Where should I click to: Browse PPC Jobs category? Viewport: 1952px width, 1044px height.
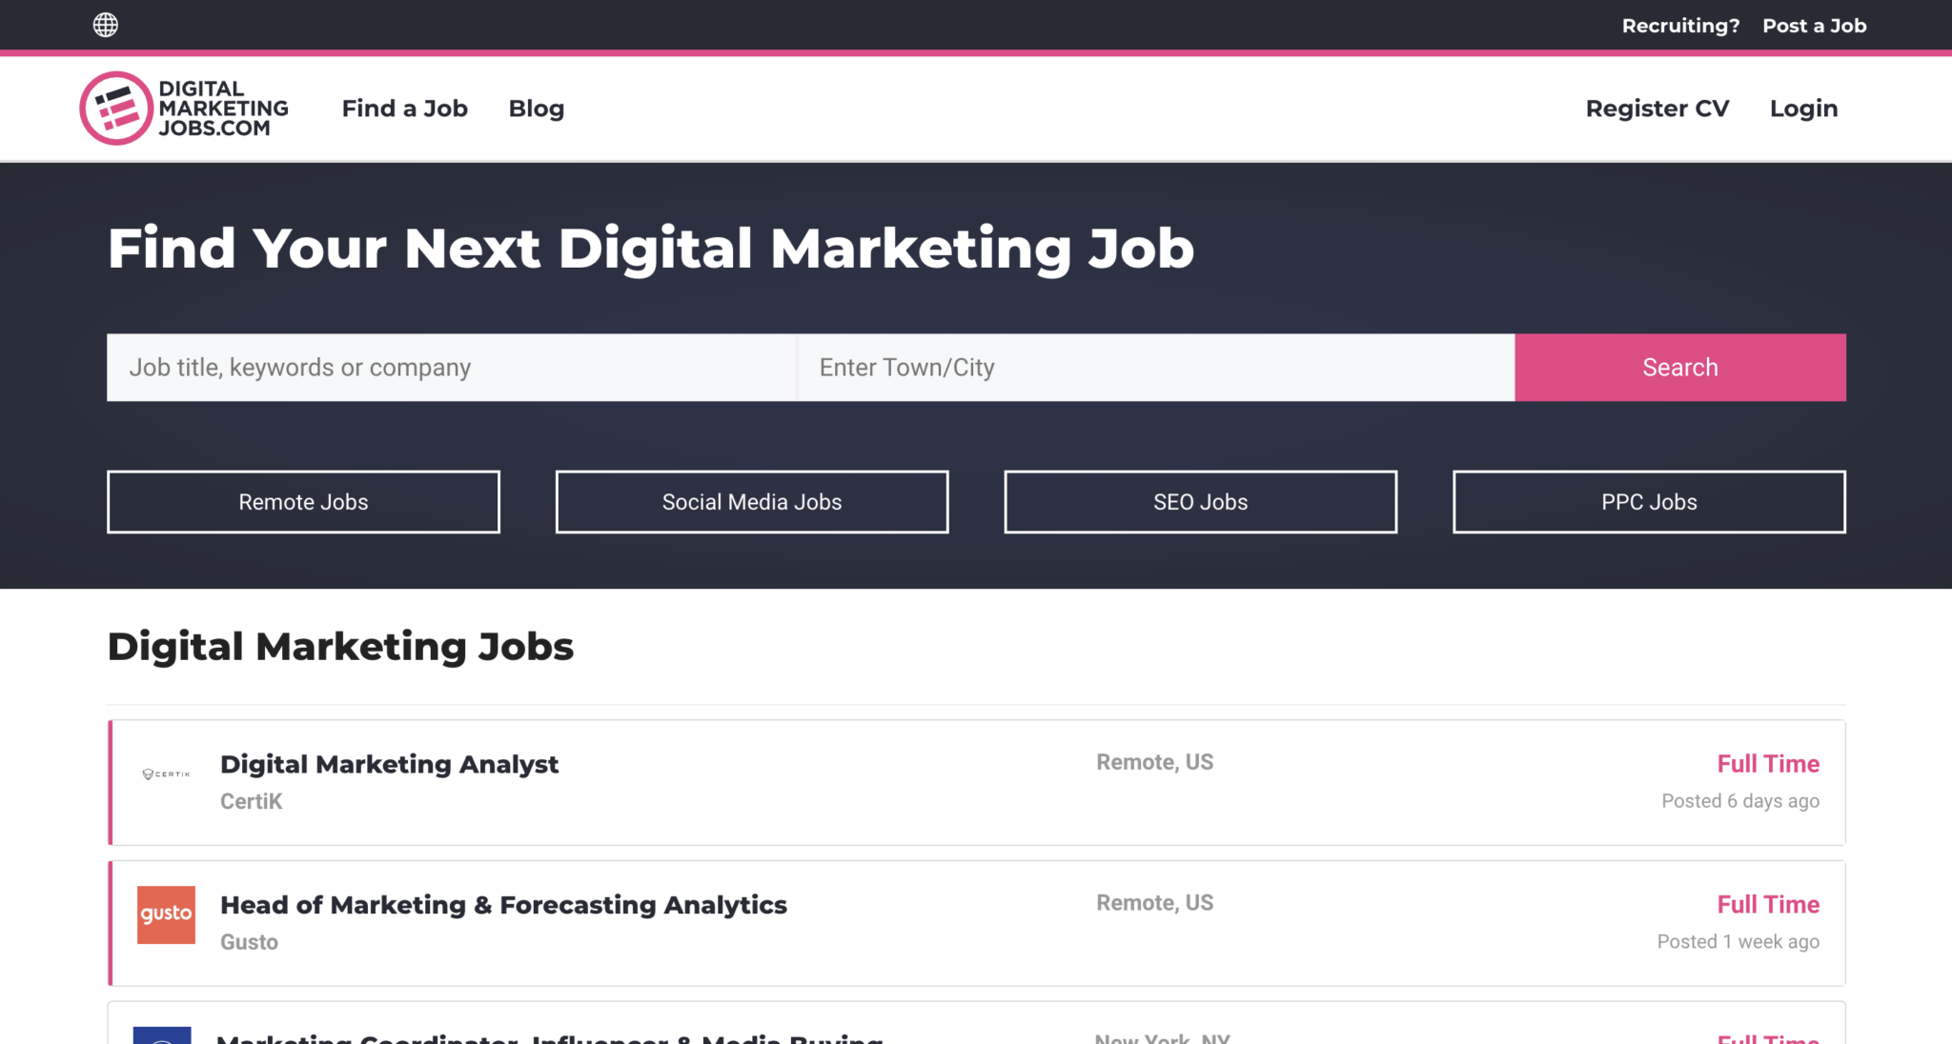[x=1649, y=502]
